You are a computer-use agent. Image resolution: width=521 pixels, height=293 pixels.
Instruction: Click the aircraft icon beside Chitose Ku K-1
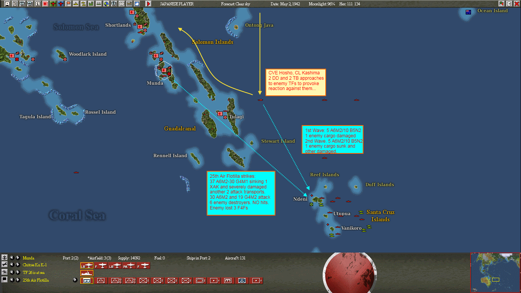click(5, 265)
